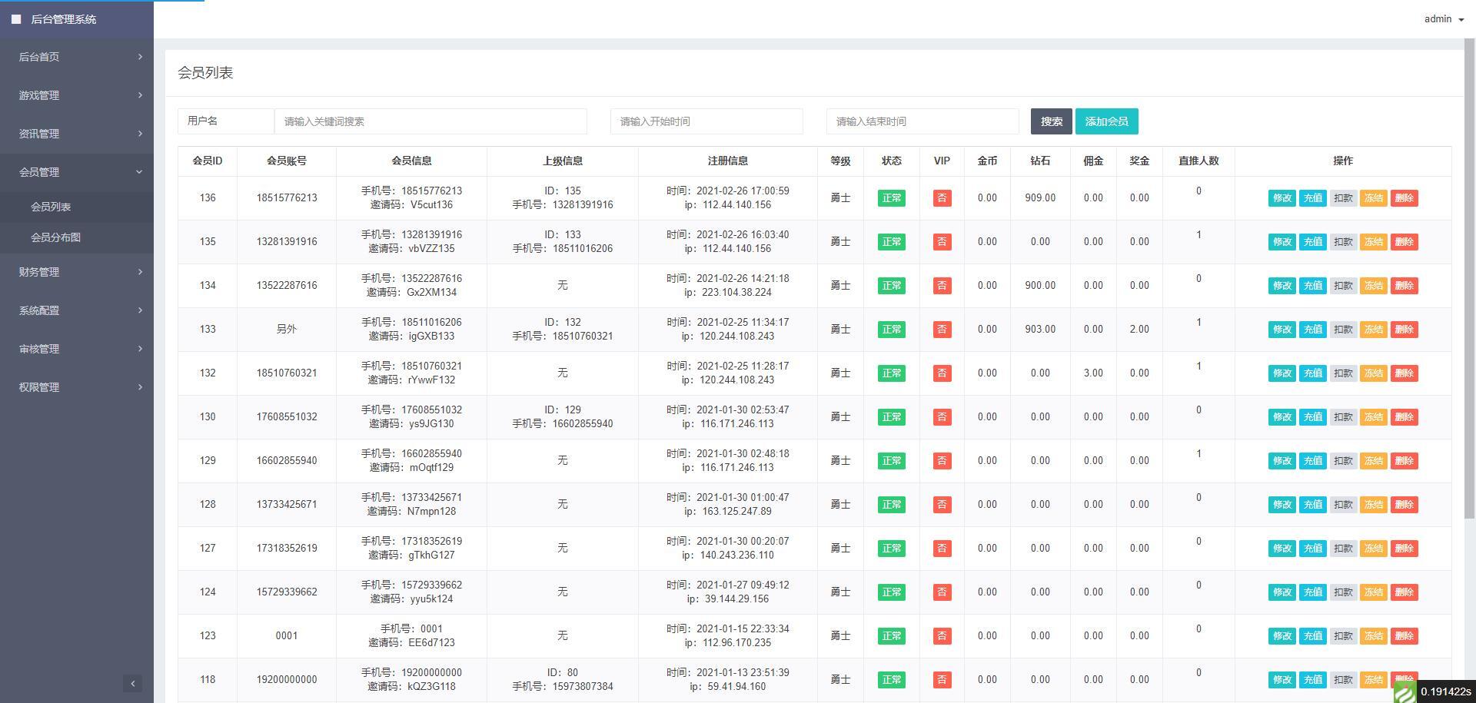Click the 搜索 search button
1476x703 pixels.
[1051, 121]
